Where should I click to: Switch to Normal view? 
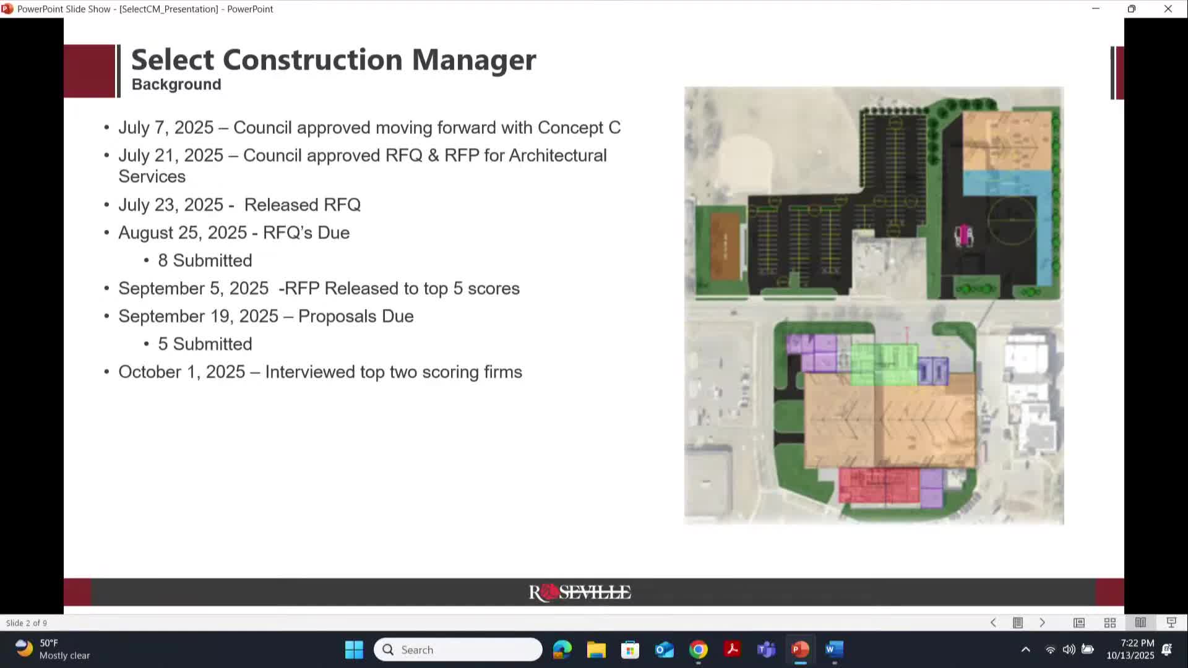1079,623
